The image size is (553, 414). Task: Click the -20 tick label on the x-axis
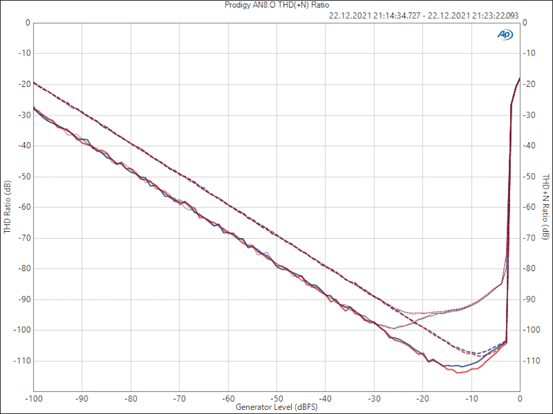point(422,399)
